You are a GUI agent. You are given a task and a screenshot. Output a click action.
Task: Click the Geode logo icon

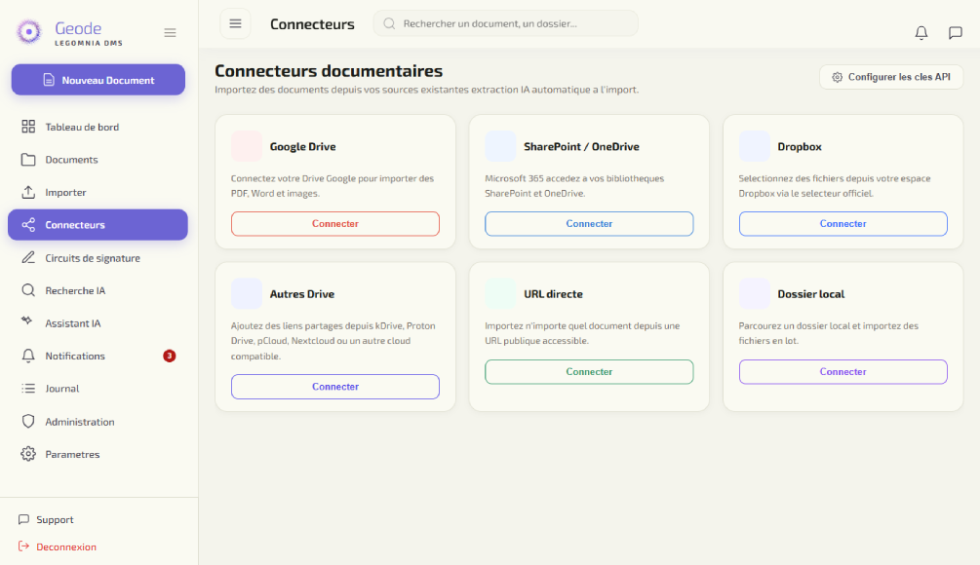28,32
